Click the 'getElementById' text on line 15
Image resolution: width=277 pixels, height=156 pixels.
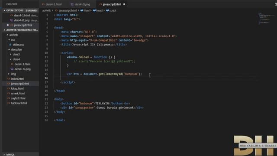[110, 74]
